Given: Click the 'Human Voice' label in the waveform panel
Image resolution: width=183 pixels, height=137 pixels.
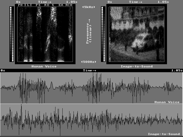Looking at the screenshot, I should [x=167, y=102].
